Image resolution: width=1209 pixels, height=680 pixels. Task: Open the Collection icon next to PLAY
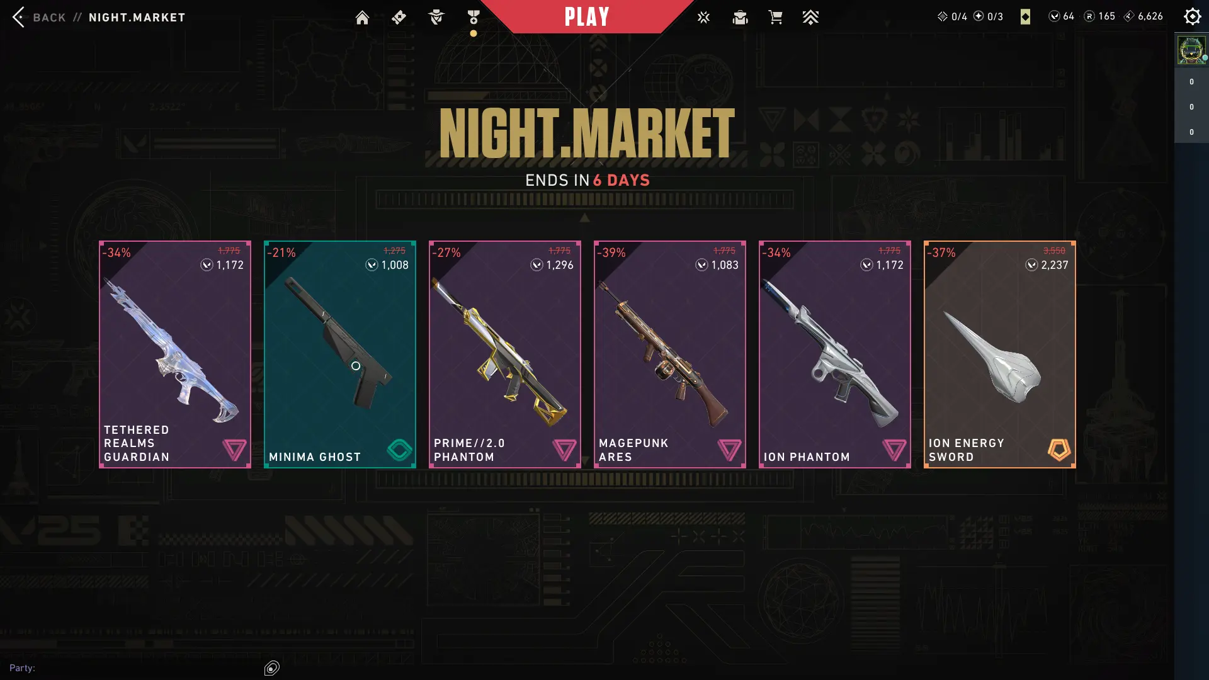(703, 18)
